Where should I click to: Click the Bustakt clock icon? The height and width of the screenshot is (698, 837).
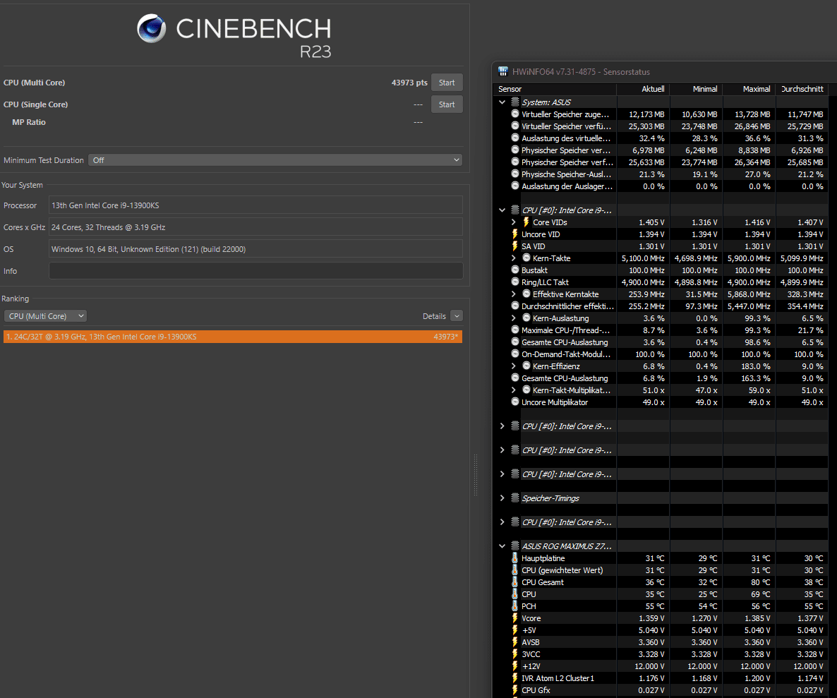pos(515,270)
